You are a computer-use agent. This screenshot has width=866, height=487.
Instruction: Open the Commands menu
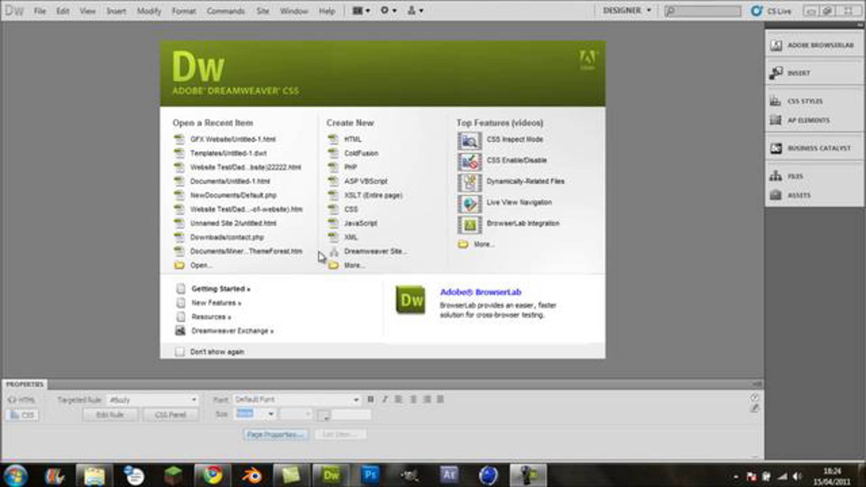(x=226, y=11)
